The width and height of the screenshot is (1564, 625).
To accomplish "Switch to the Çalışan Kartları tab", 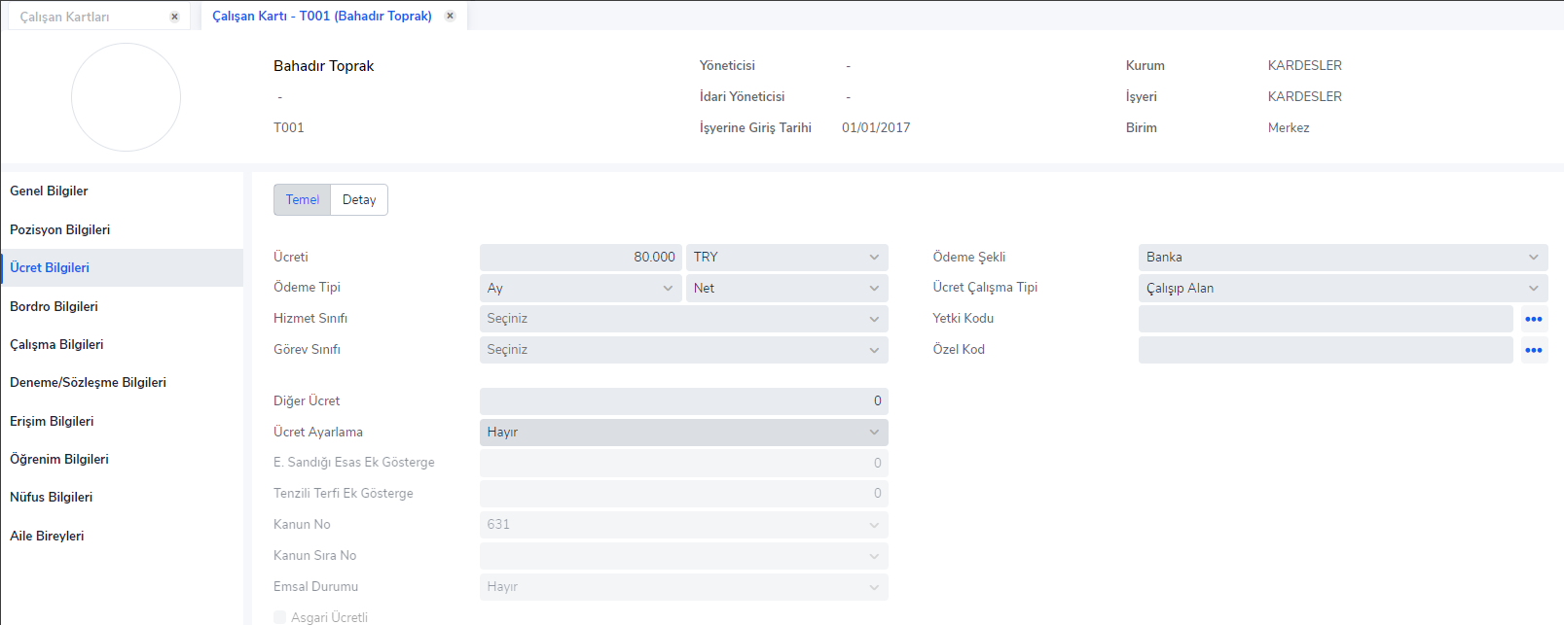I will coord(65,17).
